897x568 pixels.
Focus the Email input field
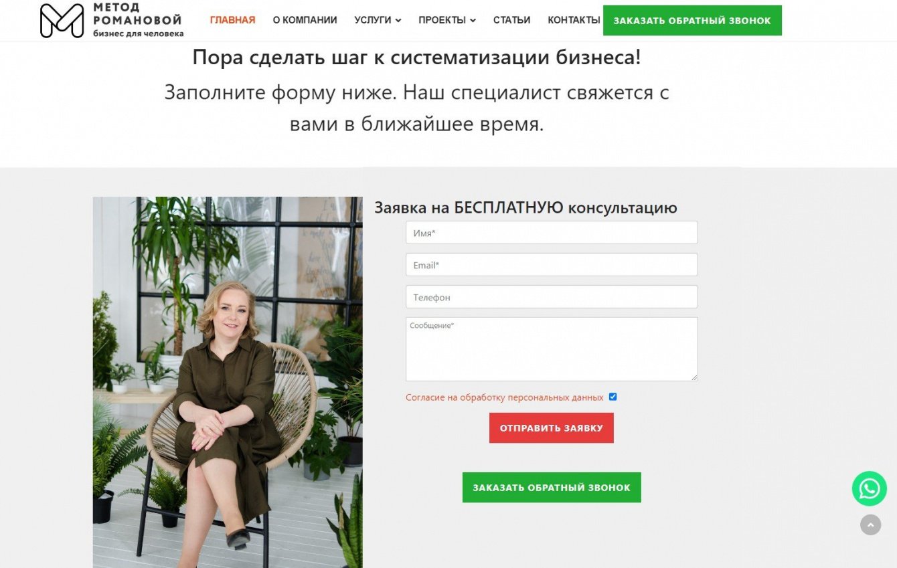[x=552, y=265]
